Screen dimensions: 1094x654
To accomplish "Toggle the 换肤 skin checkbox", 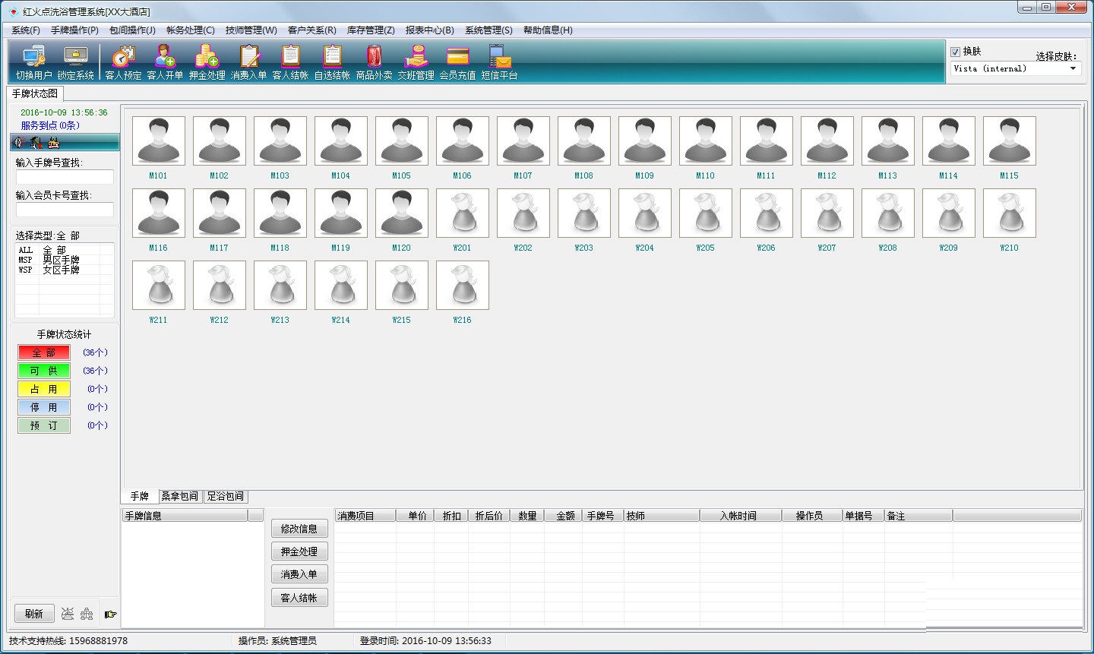I will [956, 52].
